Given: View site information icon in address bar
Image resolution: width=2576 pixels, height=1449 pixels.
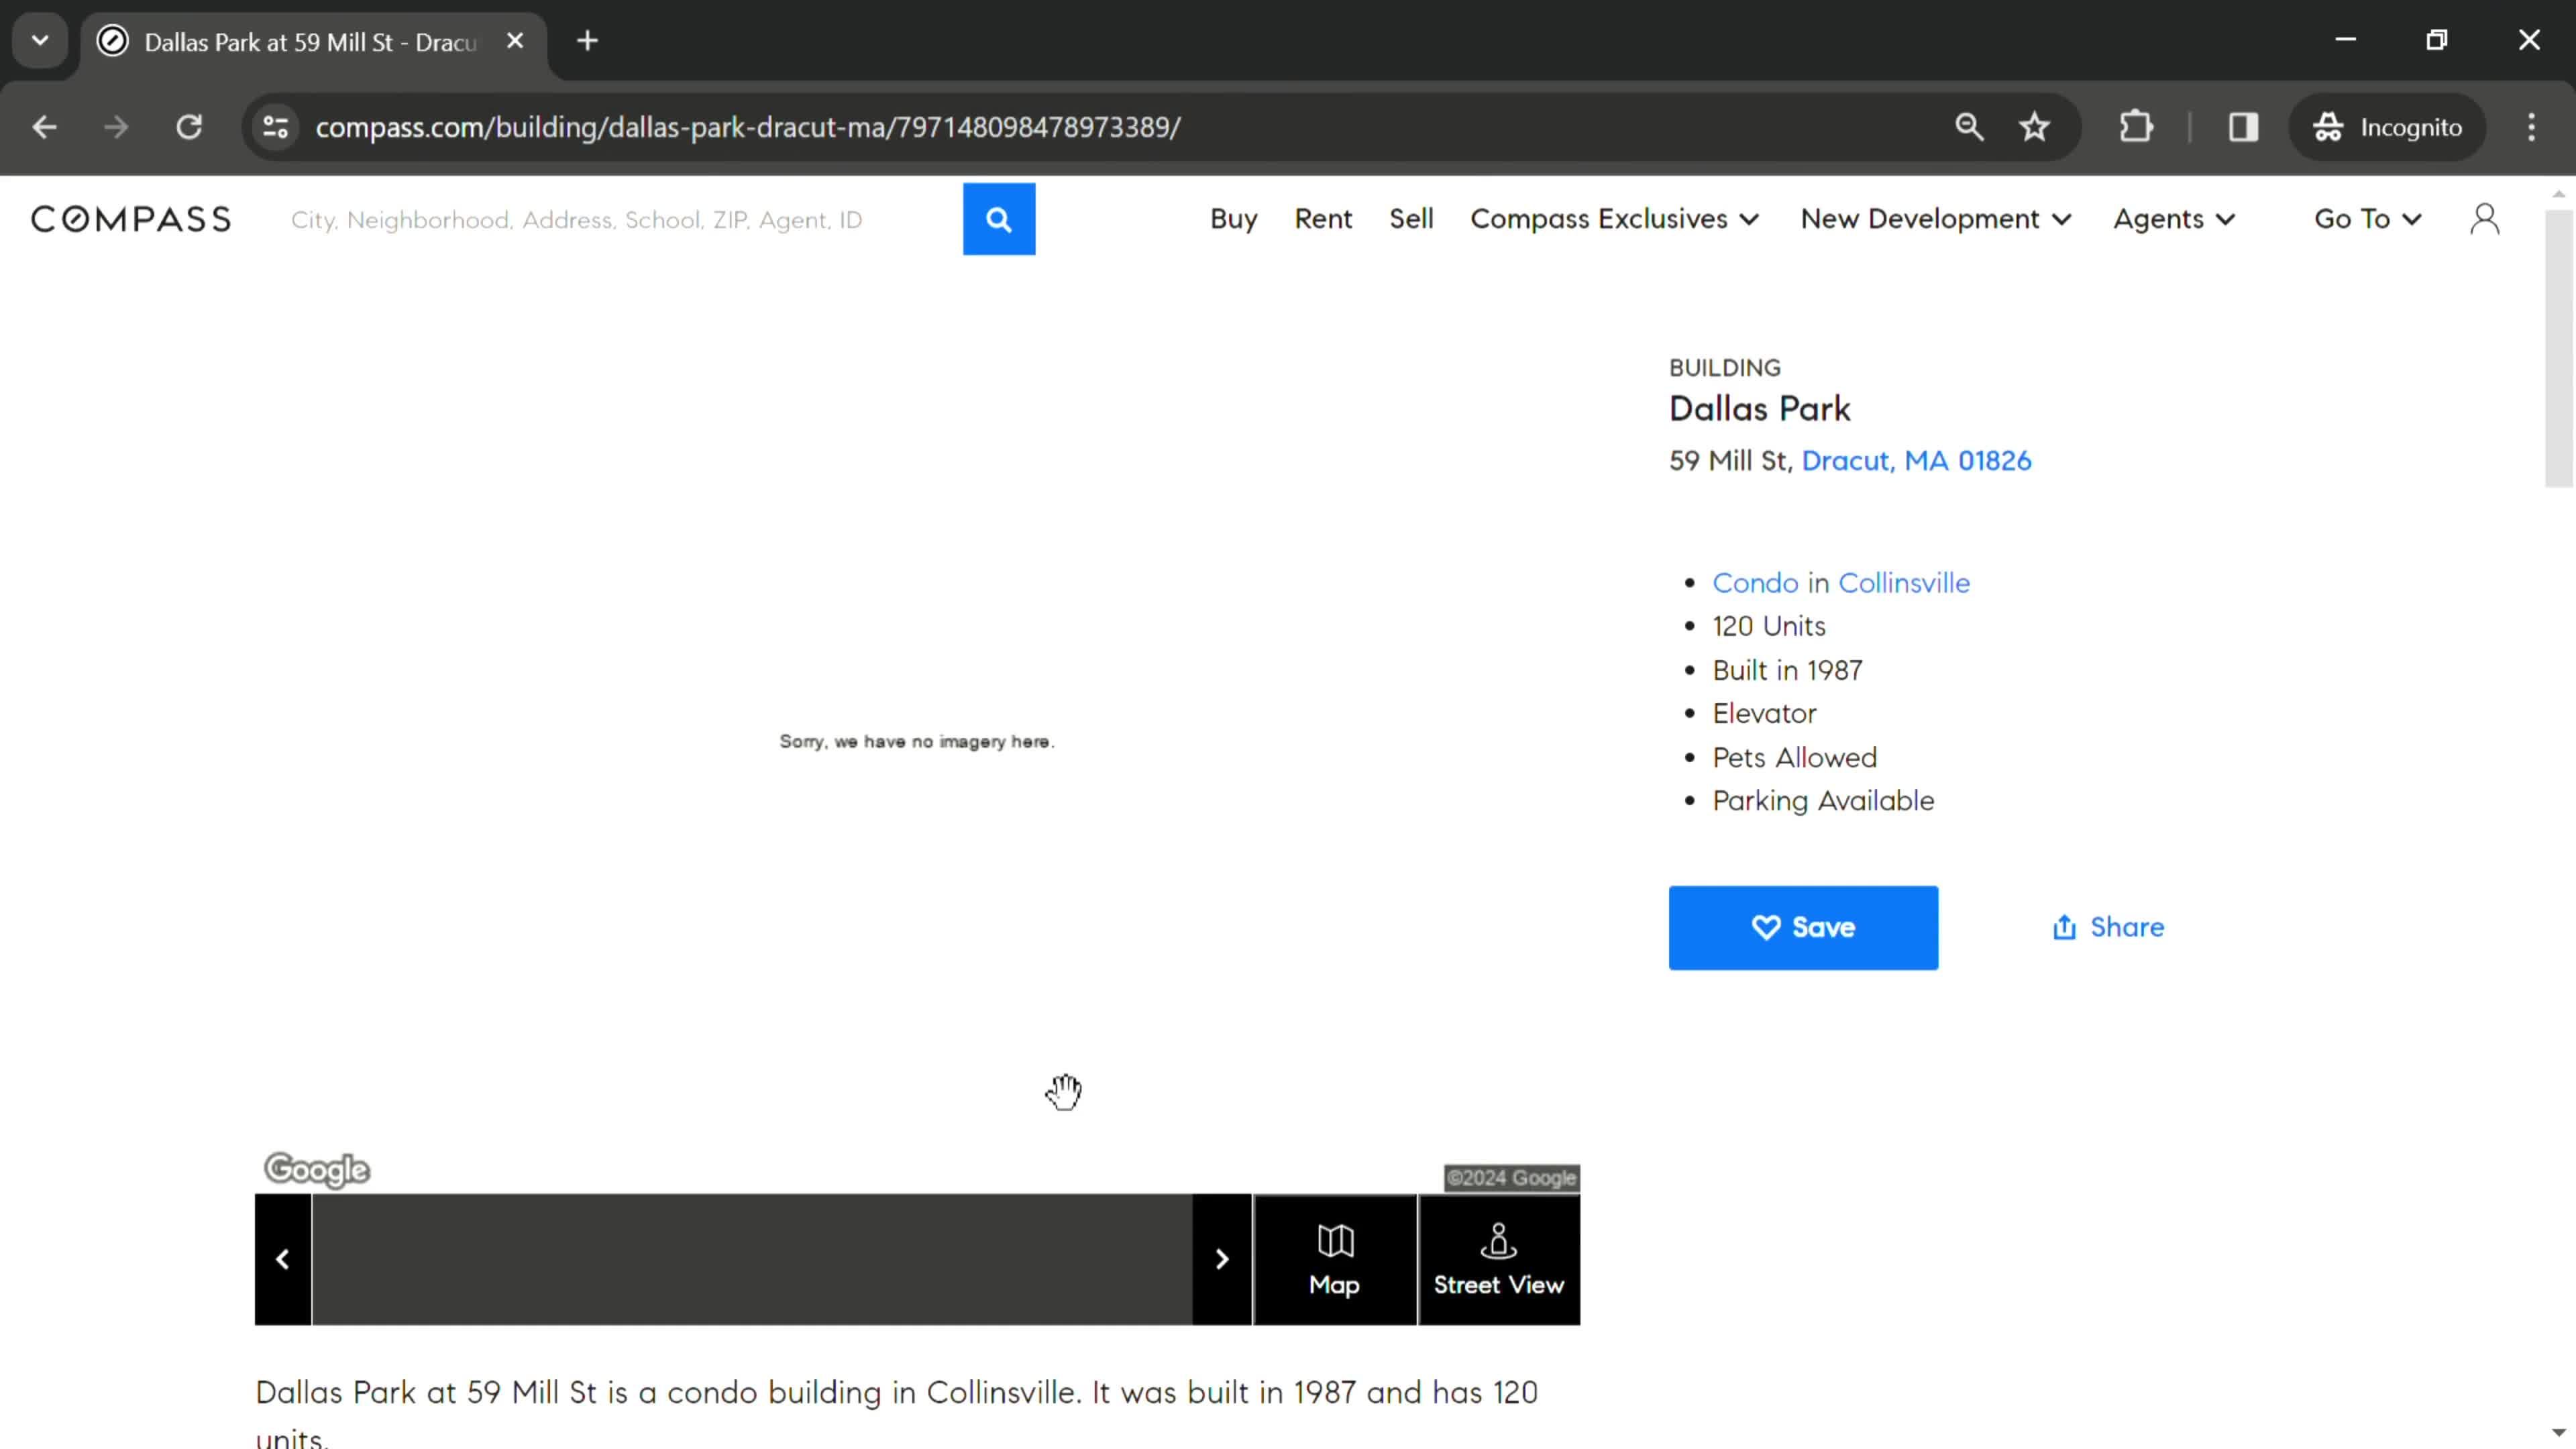Looking at the screenshot, I should pyautogui.click(x=275, y=127).
